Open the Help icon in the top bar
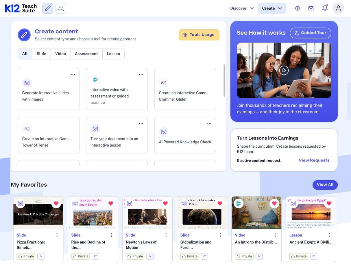The width and height of the screenshot is (351, 269). (x=298, y=8)
